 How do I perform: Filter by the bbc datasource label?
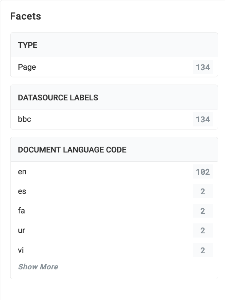point(25,119)
